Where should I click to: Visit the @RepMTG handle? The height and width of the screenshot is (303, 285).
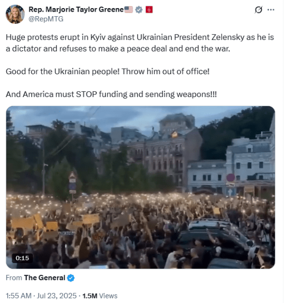(x=46, y=19)
